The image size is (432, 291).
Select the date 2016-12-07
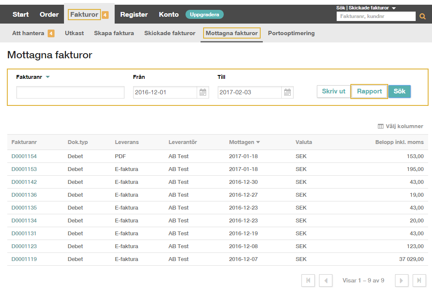243,259
